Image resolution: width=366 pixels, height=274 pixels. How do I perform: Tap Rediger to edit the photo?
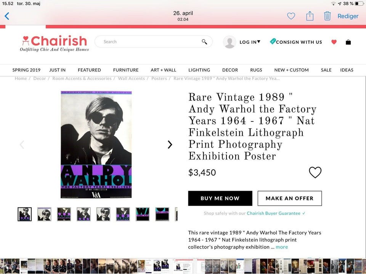348,16
